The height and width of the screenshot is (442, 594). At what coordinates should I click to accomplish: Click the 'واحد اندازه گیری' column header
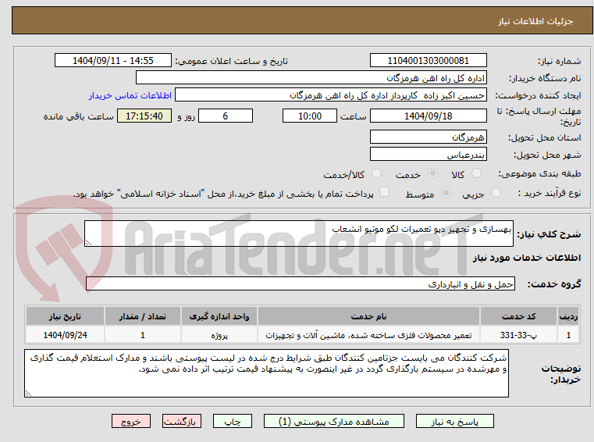[x=219, y=316]
